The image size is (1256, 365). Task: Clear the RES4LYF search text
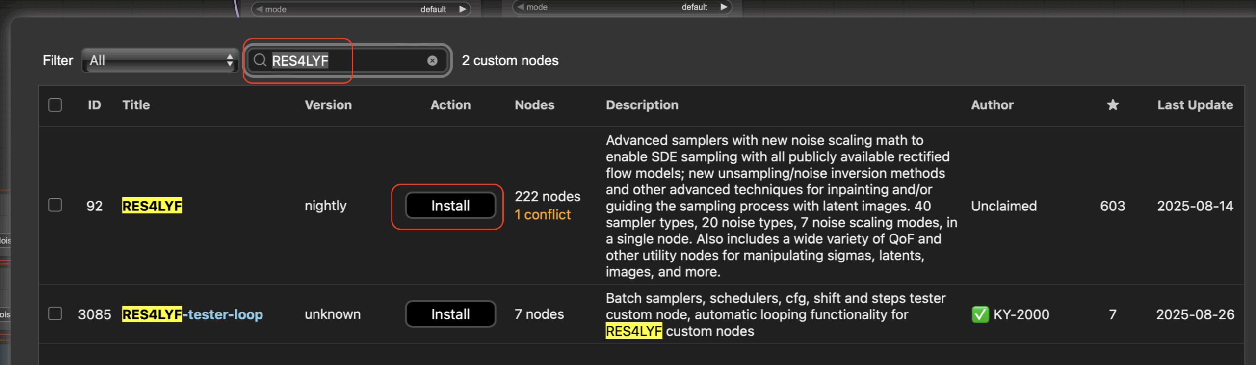[x=432, y=60]
